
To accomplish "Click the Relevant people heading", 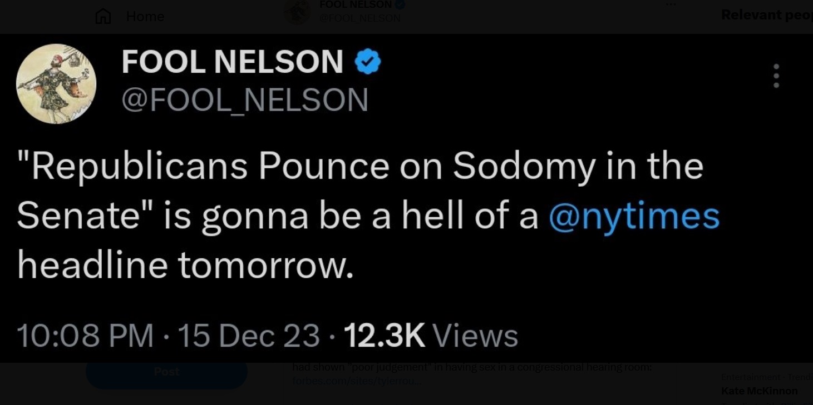I will coord(766,15).
